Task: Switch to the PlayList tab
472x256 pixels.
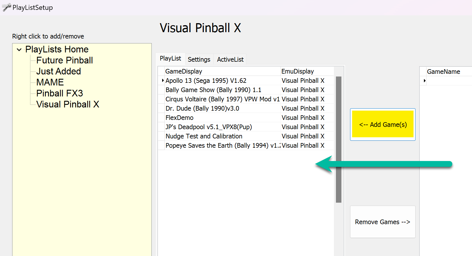Action: tap(170, 58)
